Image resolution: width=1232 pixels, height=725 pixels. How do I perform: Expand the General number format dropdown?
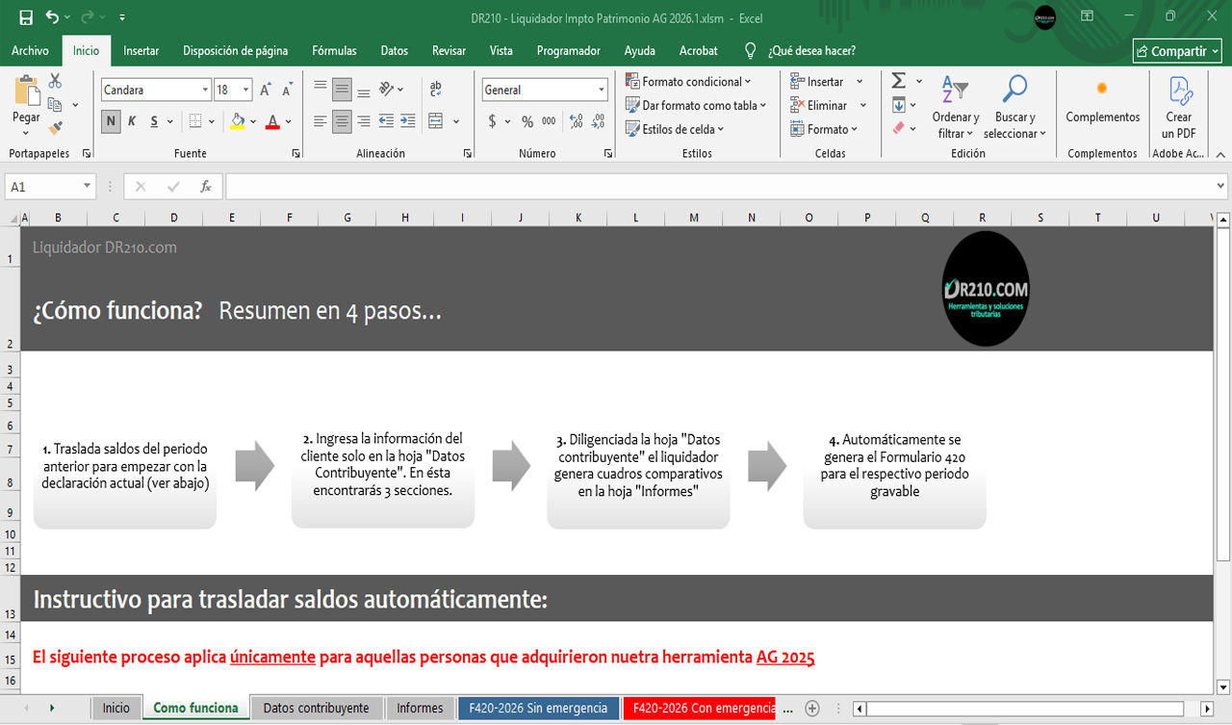(602, 90)
